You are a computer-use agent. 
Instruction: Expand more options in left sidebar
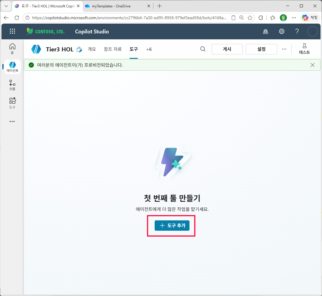pyautogui.click(x=12, y=121)
